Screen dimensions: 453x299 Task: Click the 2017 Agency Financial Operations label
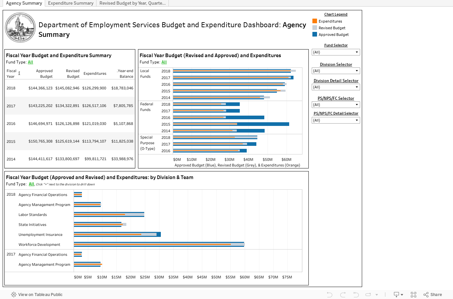(43, 254)
